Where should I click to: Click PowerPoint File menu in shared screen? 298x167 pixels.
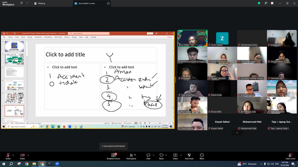(4, 37)
